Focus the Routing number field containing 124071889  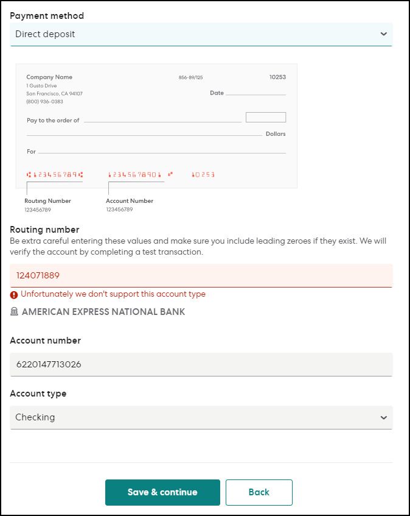tap(201, 275)
